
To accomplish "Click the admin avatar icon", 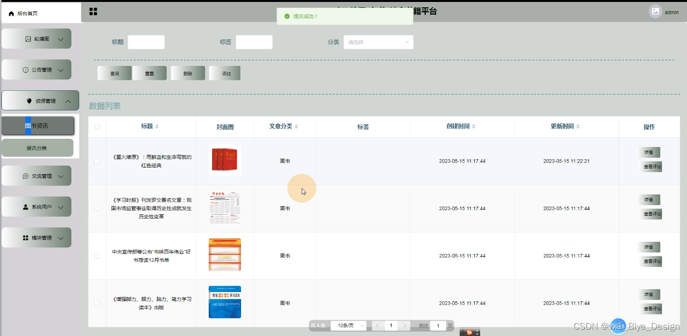I will [x=655, y=12].
